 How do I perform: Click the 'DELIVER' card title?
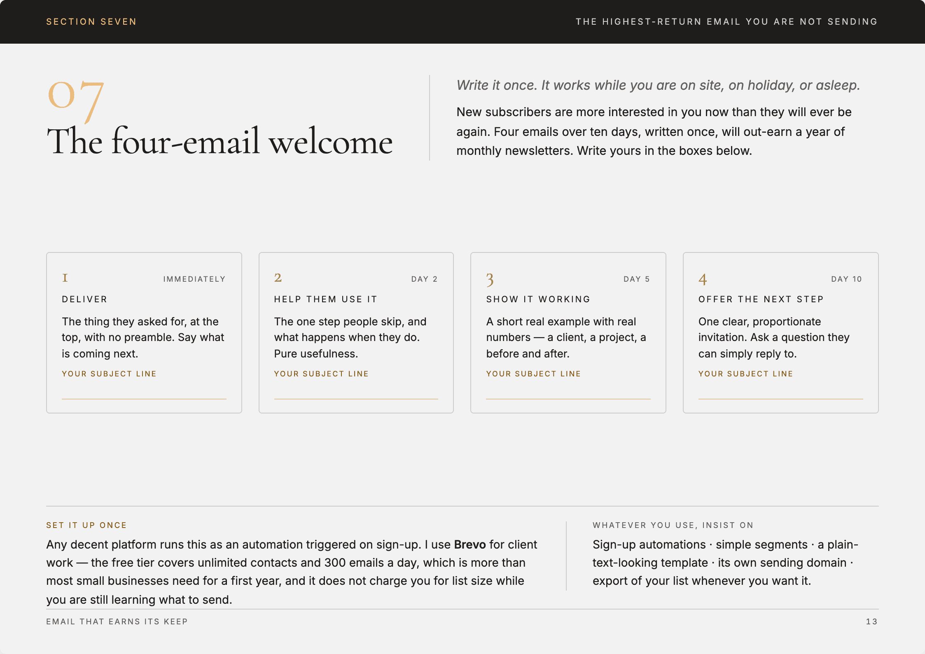point(84,299)
